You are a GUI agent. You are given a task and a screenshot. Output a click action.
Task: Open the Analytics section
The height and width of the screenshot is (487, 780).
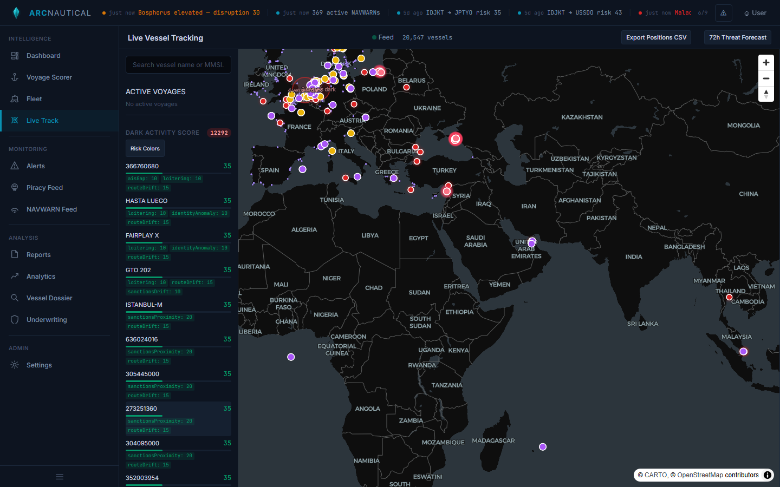click(x=15, y=276)
